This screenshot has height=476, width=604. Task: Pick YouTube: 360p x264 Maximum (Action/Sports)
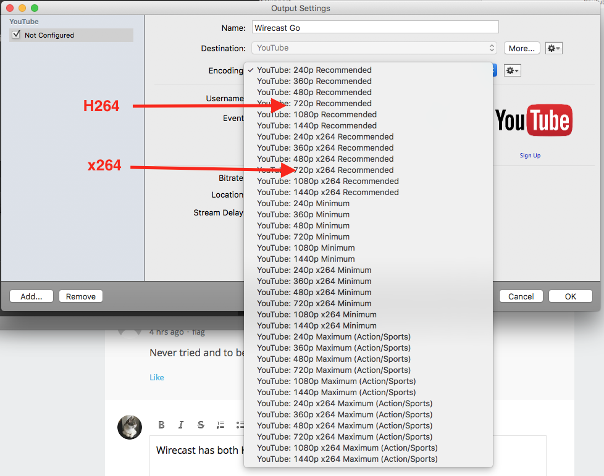tap(368, 415)
